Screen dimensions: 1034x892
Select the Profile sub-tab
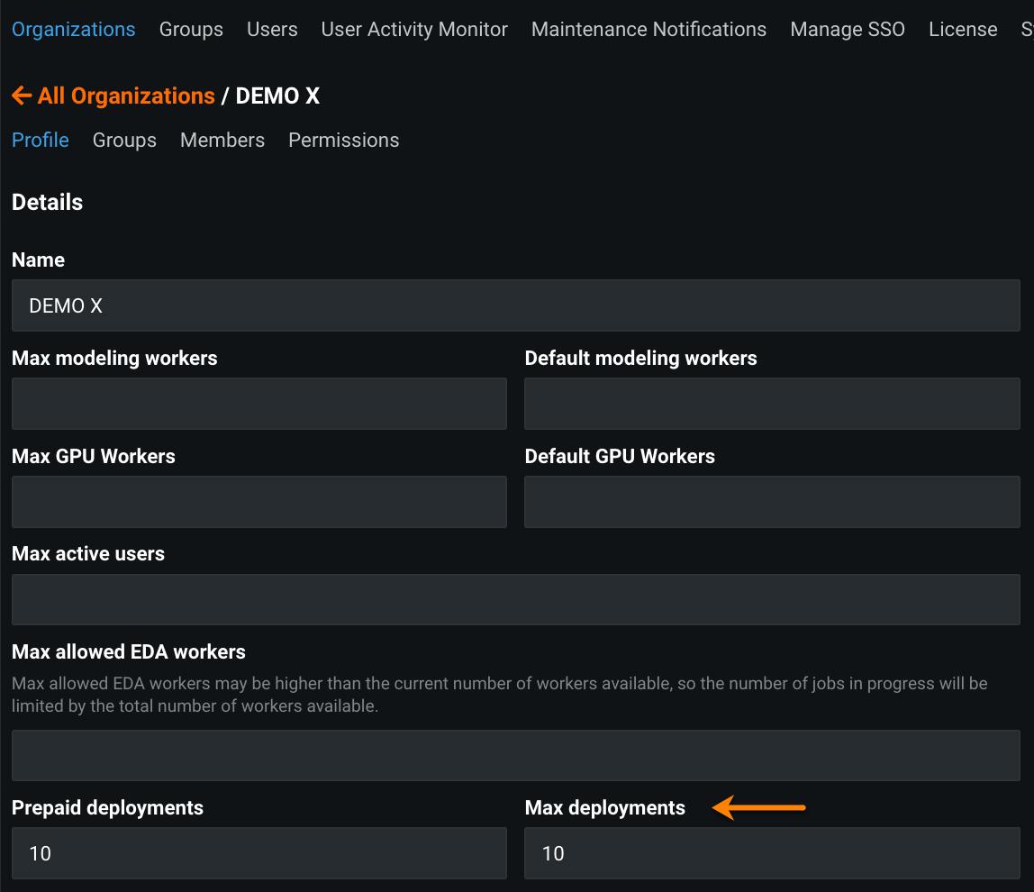click(x=41, y=141)
